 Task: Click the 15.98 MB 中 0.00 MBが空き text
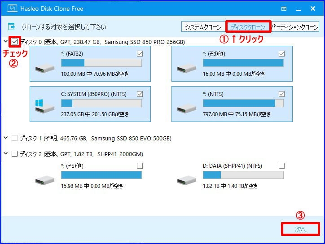92,186
